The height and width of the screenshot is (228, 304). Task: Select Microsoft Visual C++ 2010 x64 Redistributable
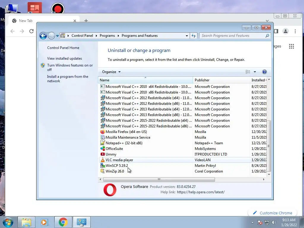(x=148, y=87)
